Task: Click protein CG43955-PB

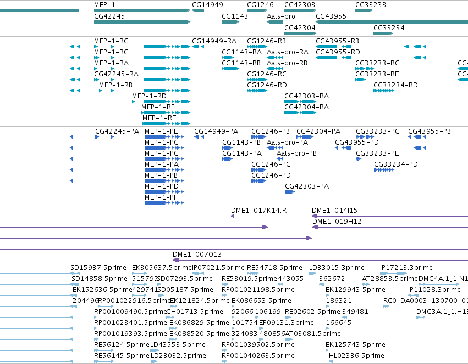Action: pos(438,137)
